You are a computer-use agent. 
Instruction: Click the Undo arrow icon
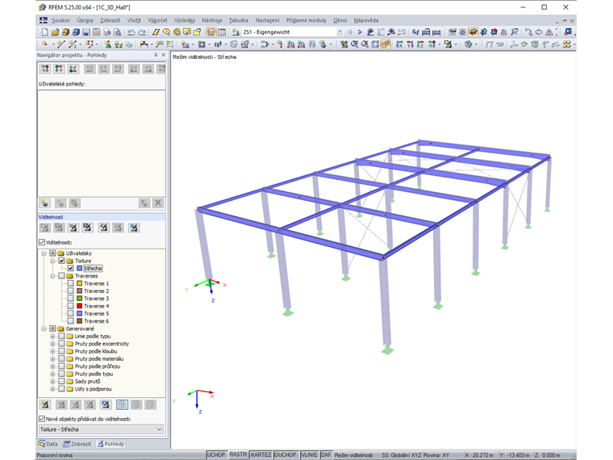coord(131,32)
